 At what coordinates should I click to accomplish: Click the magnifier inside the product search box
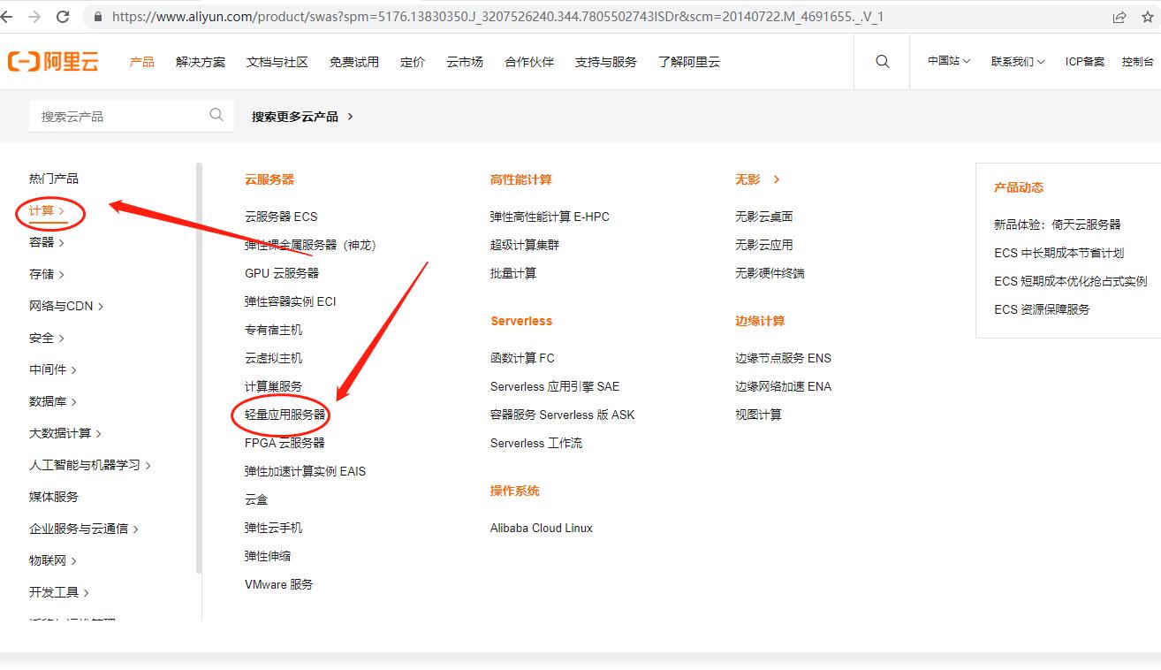click(215, 115)
